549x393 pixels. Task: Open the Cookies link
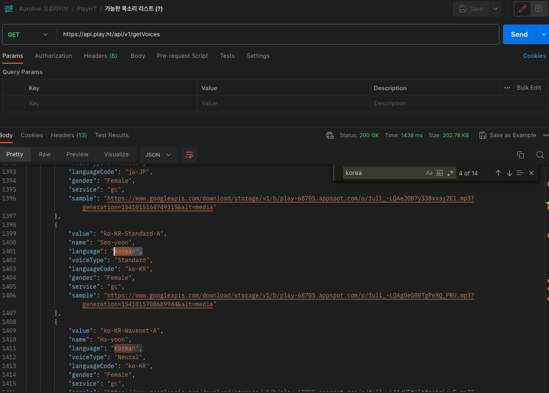point(534,56)
